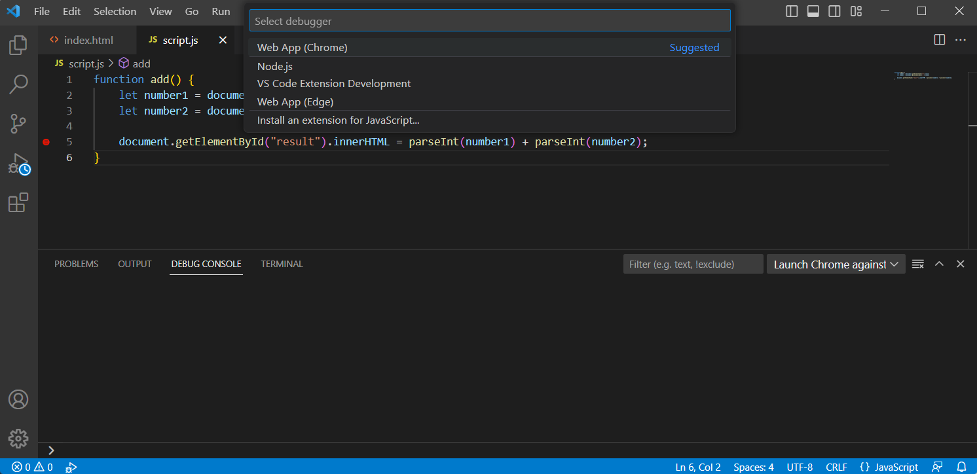Close the script.js tab

pyautogui.click(x=223, y=40)
